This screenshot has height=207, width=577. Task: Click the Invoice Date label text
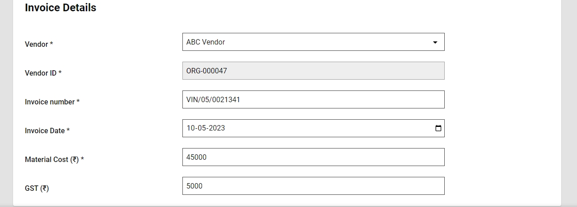[45, 130]
